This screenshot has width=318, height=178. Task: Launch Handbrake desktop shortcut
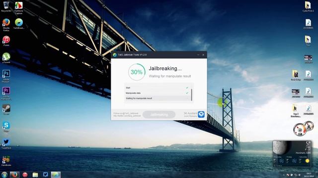[6, 161]
